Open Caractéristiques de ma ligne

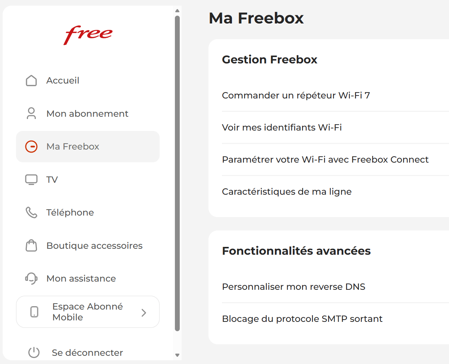tap(286, 192)
